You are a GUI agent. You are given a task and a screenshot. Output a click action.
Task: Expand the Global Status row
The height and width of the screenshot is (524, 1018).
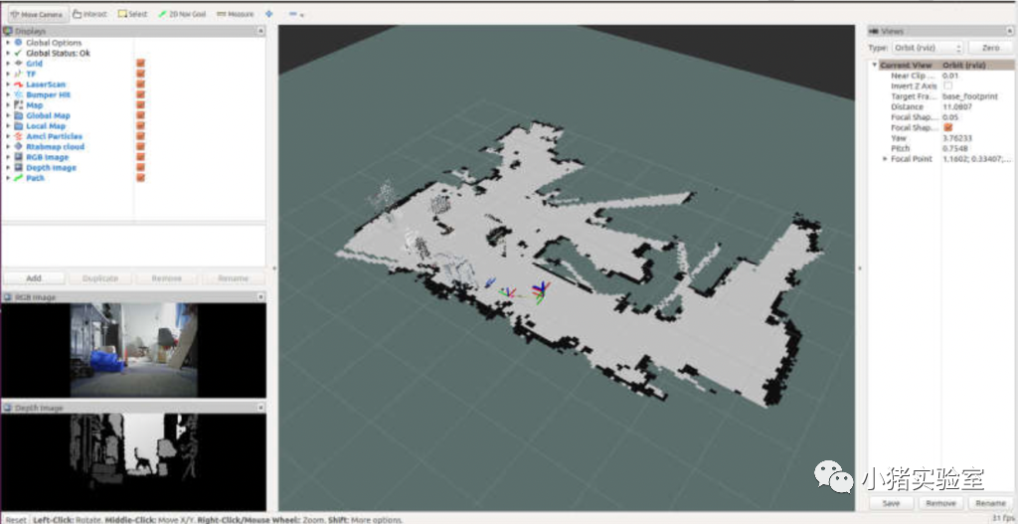tap(8, 54)
